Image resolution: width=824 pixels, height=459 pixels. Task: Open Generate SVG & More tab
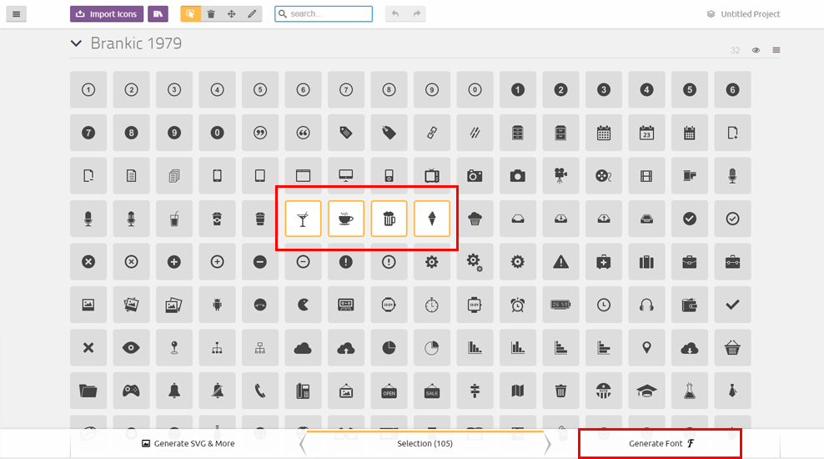point(188,443)
